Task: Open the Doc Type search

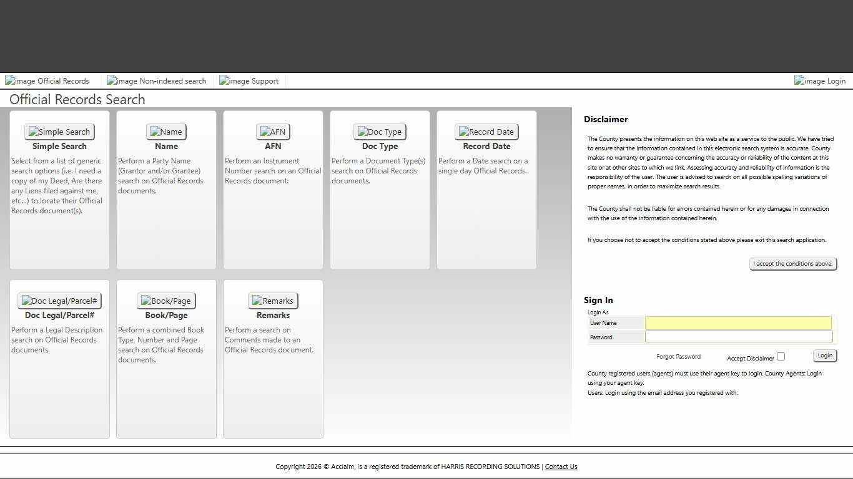Action: [380, 132]
